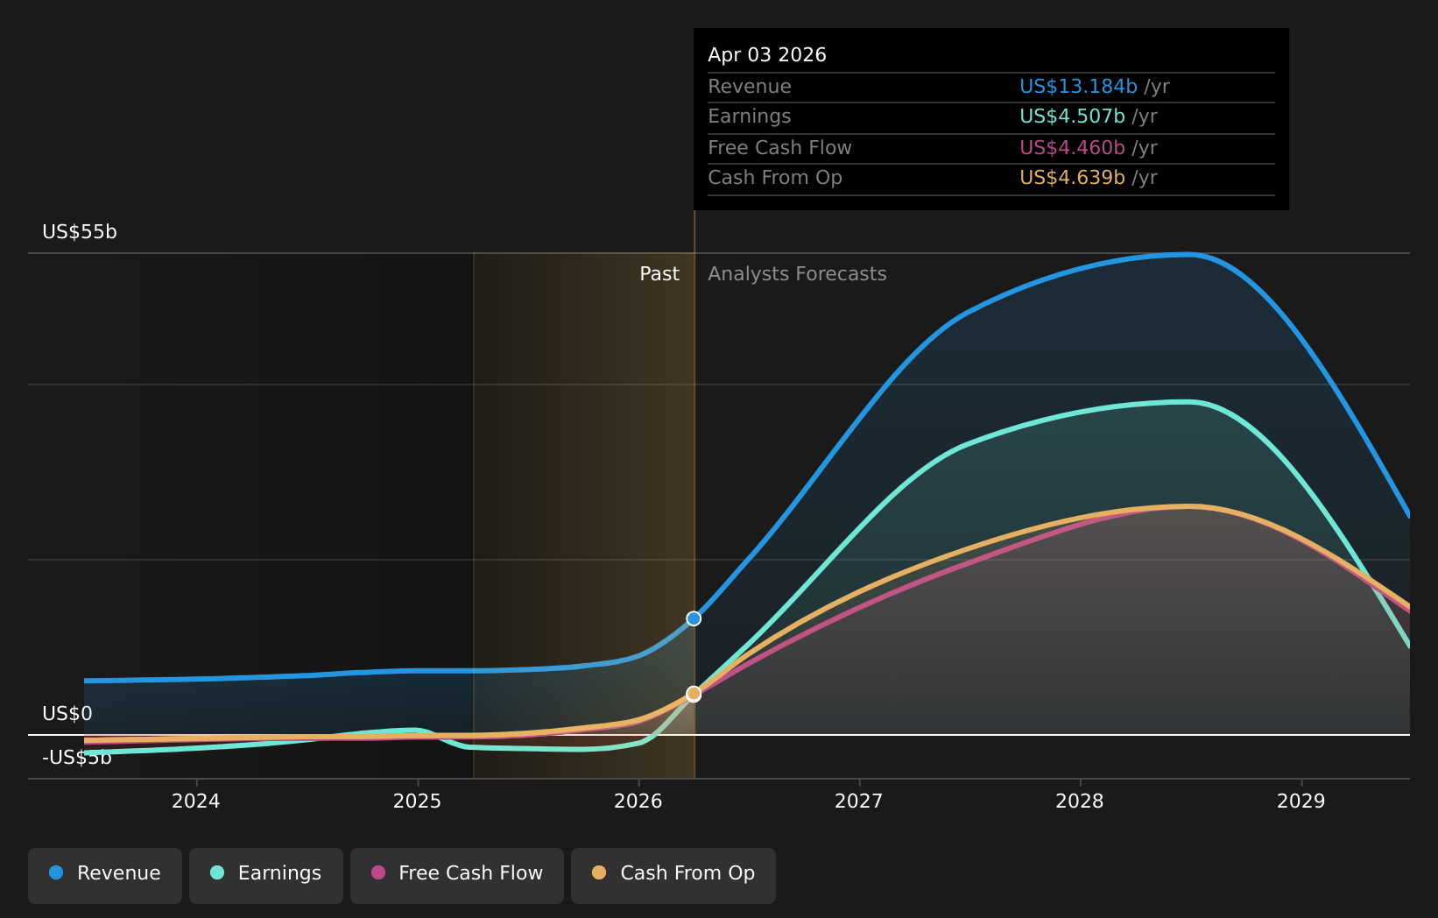
Task: Toggle the Free Cash Flow legend button
Action: point(457,875)
